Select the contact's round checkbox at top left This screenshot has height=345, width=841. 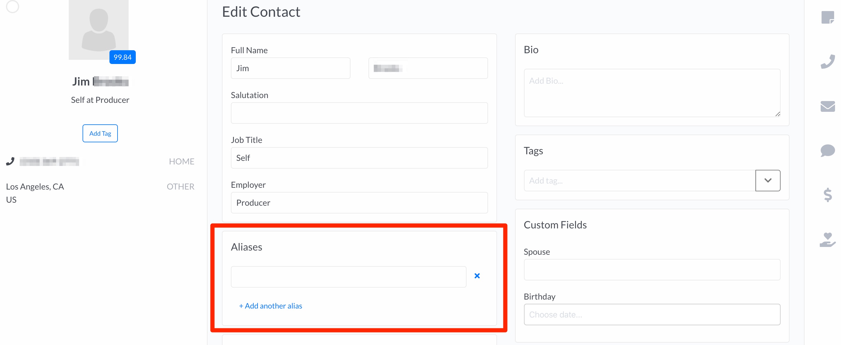coord(12,6)
